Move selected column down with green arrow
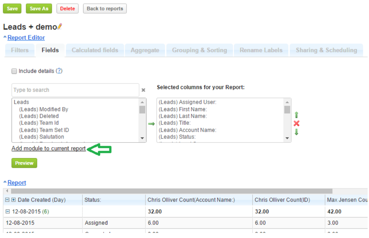 [x=296, y=132]
